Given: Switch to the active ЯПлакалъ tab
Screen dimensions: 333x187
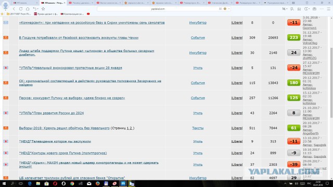Looking at the screenshot, I should pyautogui.click(x=53, y=3).
